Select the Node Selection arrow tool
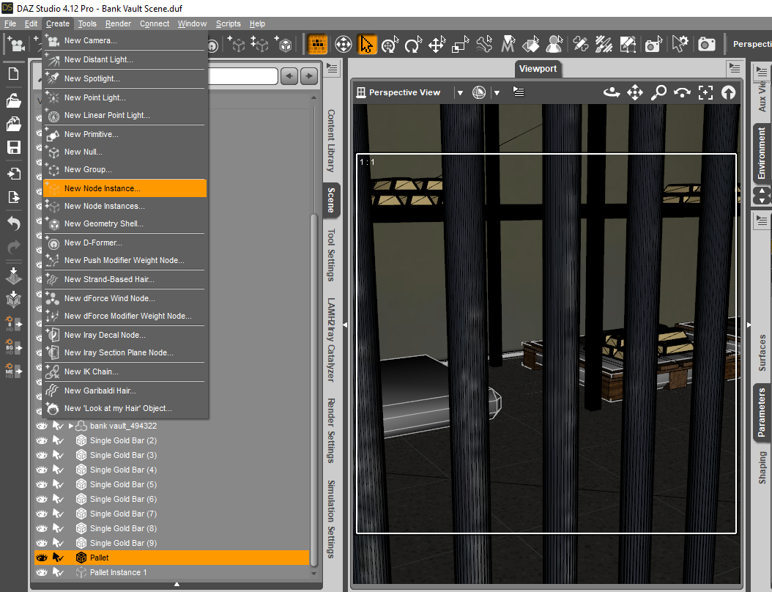This screenshot has height=592, width=772. tap(366, 44)
